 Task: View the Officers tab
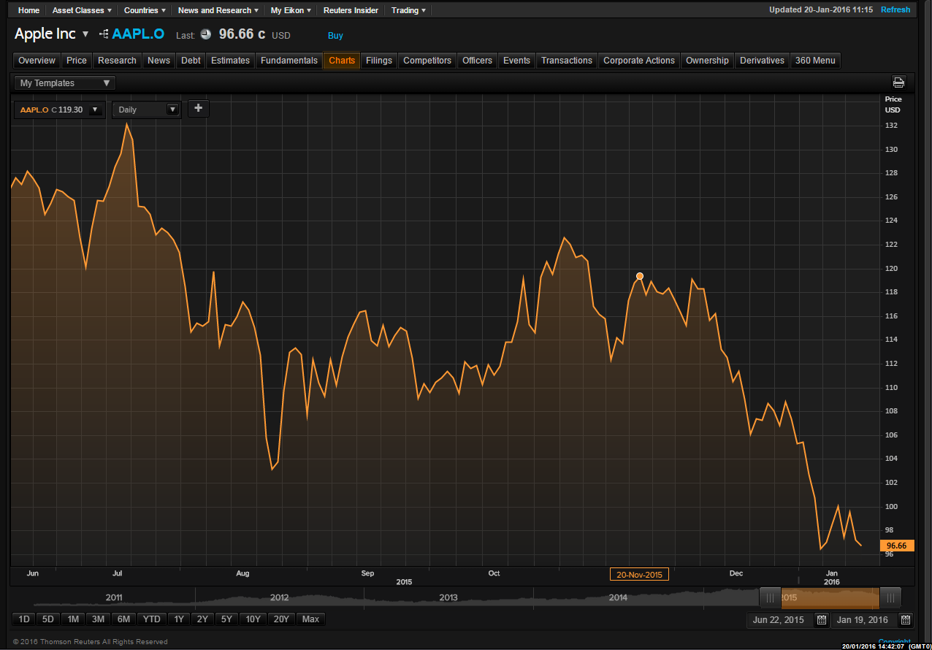pos(478,61)
